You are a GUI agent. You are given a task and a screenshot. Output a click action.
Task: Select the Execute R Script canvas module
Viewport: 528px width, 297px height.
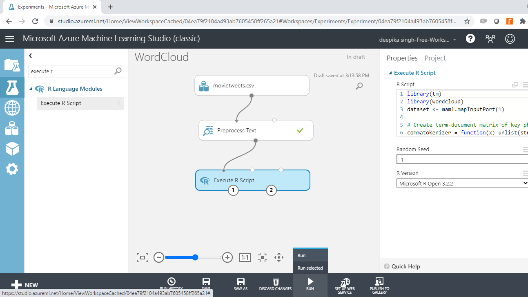(252, 180)
